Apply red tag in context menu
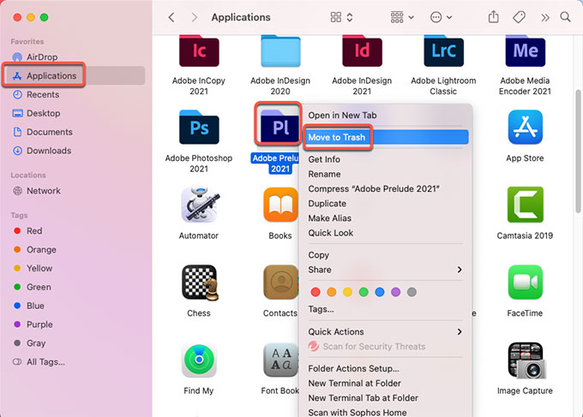This screenshot has height=417, width=583. [316, 292]
